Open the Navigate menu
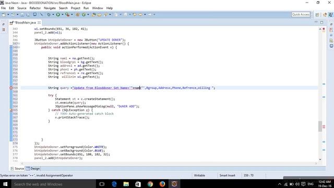 [x=50, y=8]
